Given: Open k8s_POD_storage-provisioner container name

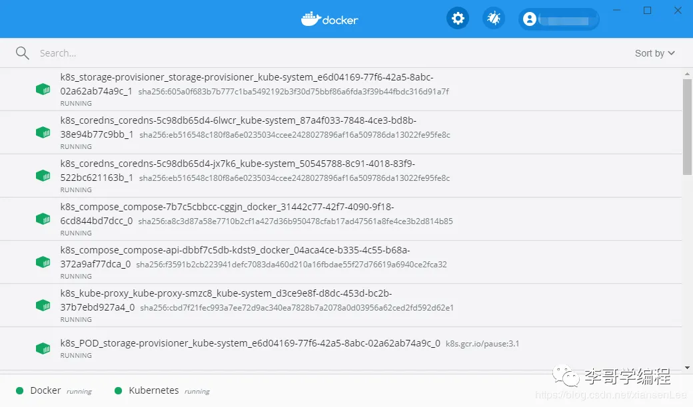Looking at the screenshot, I should point(250,343).
